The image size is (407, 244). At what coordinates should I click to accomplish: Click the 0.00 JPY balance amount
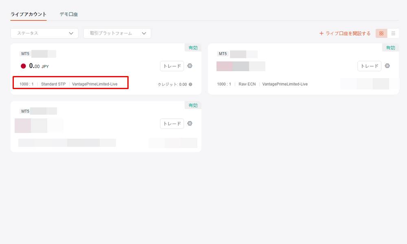tap(39, 66)
